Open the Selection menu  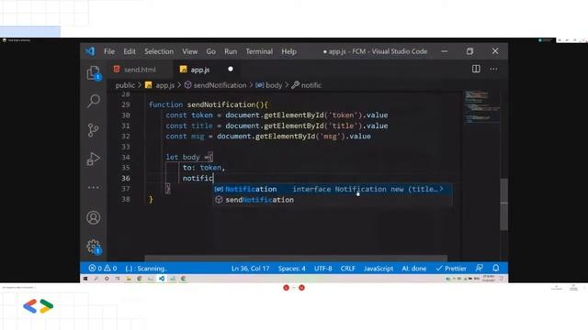(159, 51)
